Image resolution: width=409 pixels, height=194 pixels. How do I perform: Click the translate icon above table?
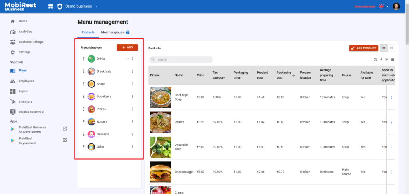(x=375, y=60)
